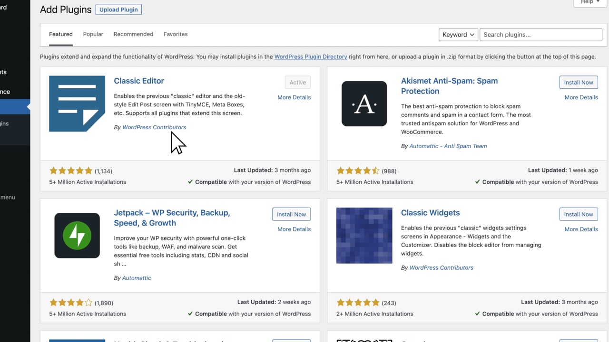Click Last Updated: 2 weeks ago text
The width and height of the screenshot is (609, 342).
pyautogui.click(x=274, y=302)
